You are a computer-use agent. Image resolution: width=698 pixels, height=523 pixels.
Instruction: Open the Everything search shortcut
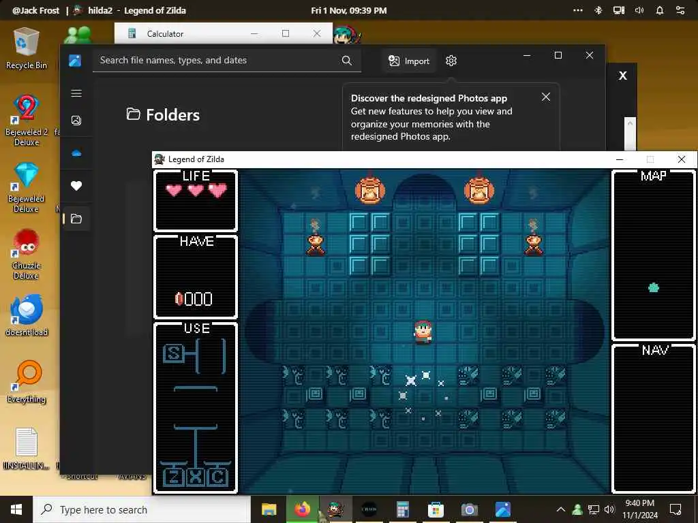coord(27,381)
